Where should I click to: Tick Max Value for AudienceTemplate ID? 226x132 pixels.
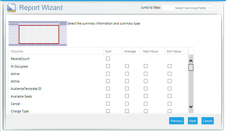tap(146, 89)
